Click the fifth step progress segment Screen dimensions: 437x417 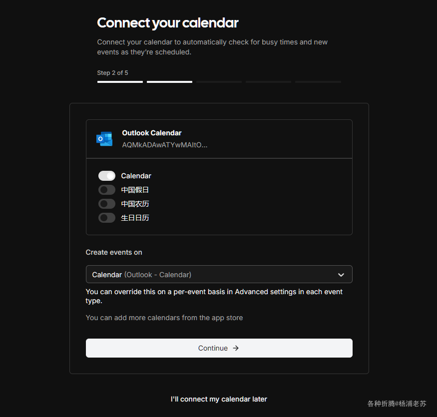point(318,82)
